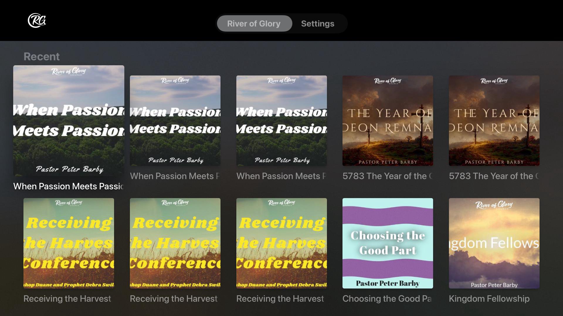Image resolution: width=563 pixels, height=316 pixels.
Task: Open the Choosing the Good Part thumbnail
Action: [388, 243]
